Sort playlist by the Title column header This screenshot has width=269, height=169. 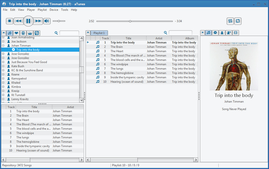pyautogui.click(x=128, y=38)
